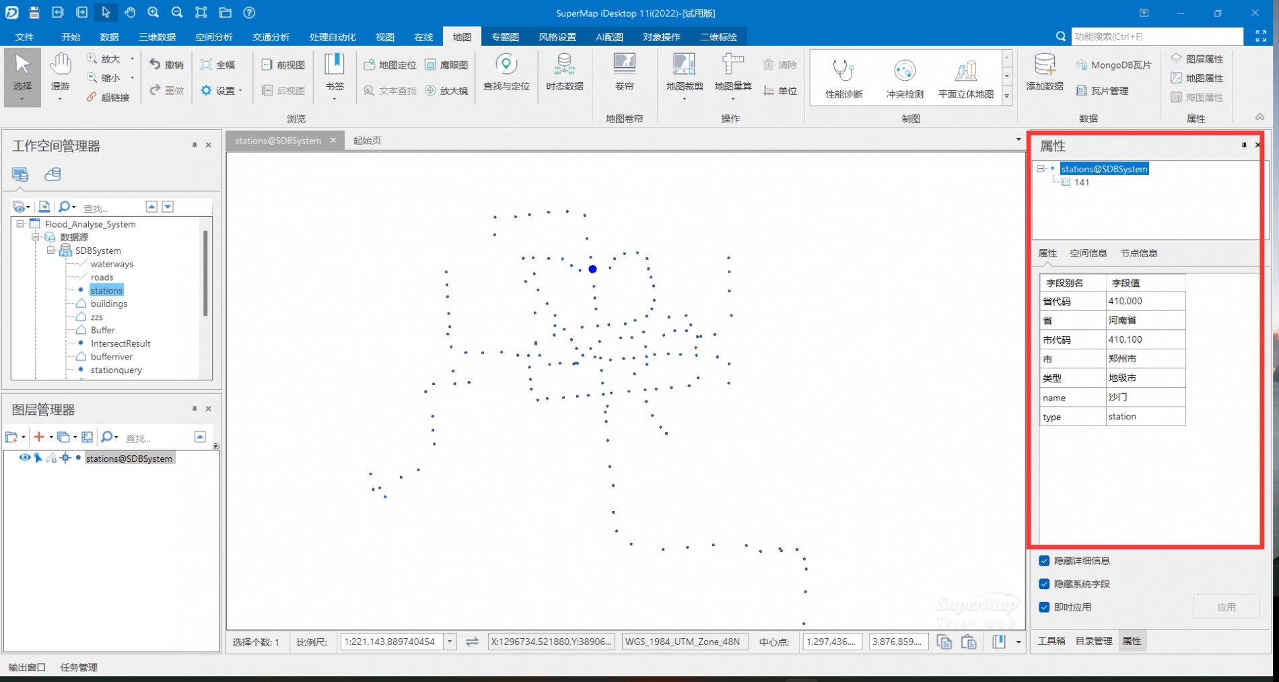Viewport: 1279px width, 682px height.
Task: Open 瓦片管理 tile management
Action: tap(1103, 90)
